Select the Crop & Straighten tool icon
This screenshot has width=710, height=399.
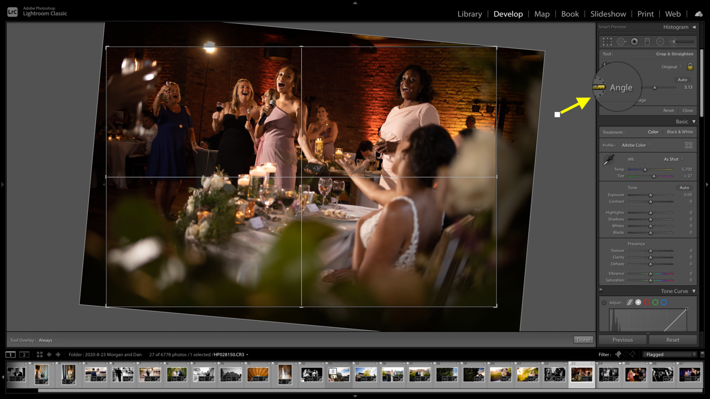607,42
